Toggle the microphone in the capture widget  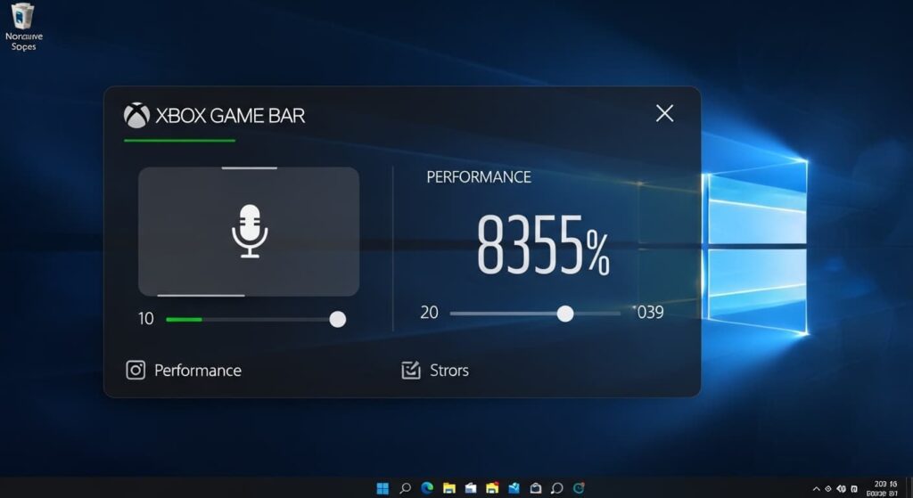250,231
